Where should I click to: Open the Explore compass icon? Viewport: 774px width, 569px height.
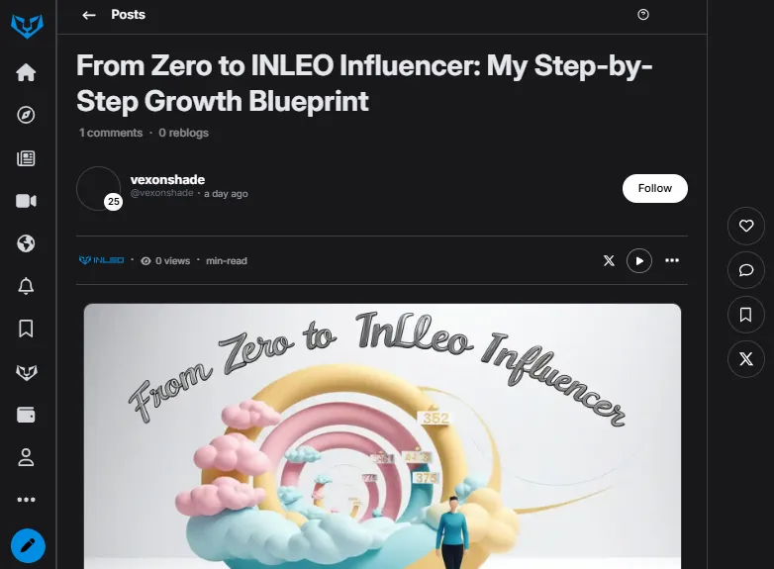pyautogui.click(x=26, y=115)
